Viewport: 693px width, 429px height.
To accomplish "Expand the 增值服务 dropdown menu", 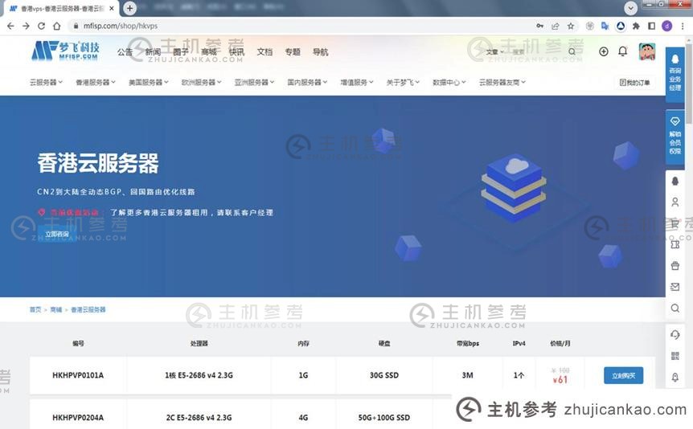I will tap(357, 82).
